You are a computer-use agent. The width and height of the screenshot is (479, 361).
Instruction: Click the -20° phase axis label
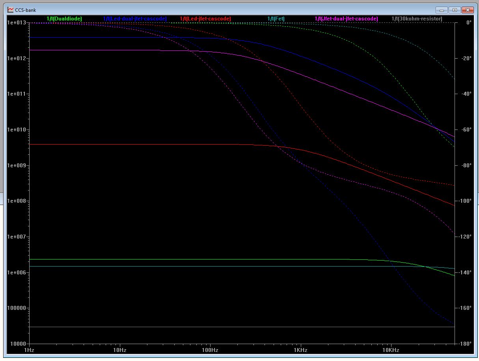tap(466, 58)
